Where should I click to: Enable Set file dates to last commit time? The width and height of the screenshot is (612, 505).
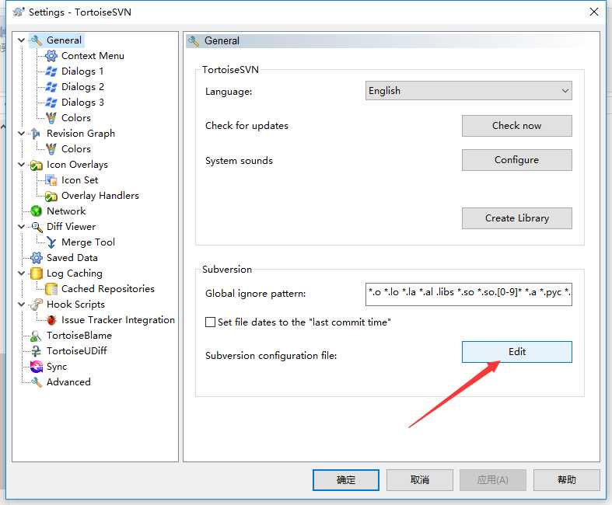210,322
